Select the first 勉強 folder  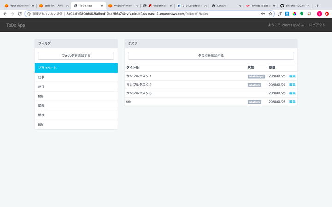coord(76,106)
